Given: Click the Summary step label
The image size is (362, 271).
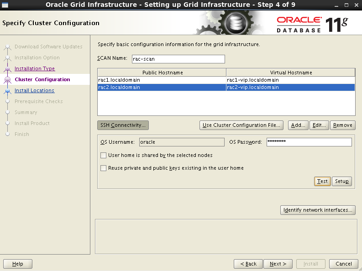Looking at the screenshot, I should click(26, 112).
